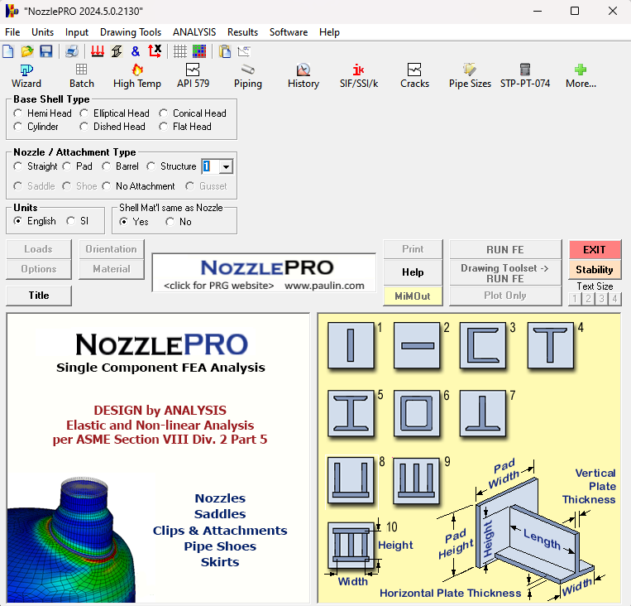Open the STP-PT-074 calculator tool

[525, 76]
